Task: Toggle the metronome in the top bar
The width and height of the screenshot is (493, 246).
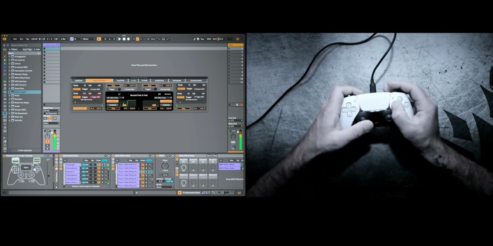Action: (x=57, y=39)
